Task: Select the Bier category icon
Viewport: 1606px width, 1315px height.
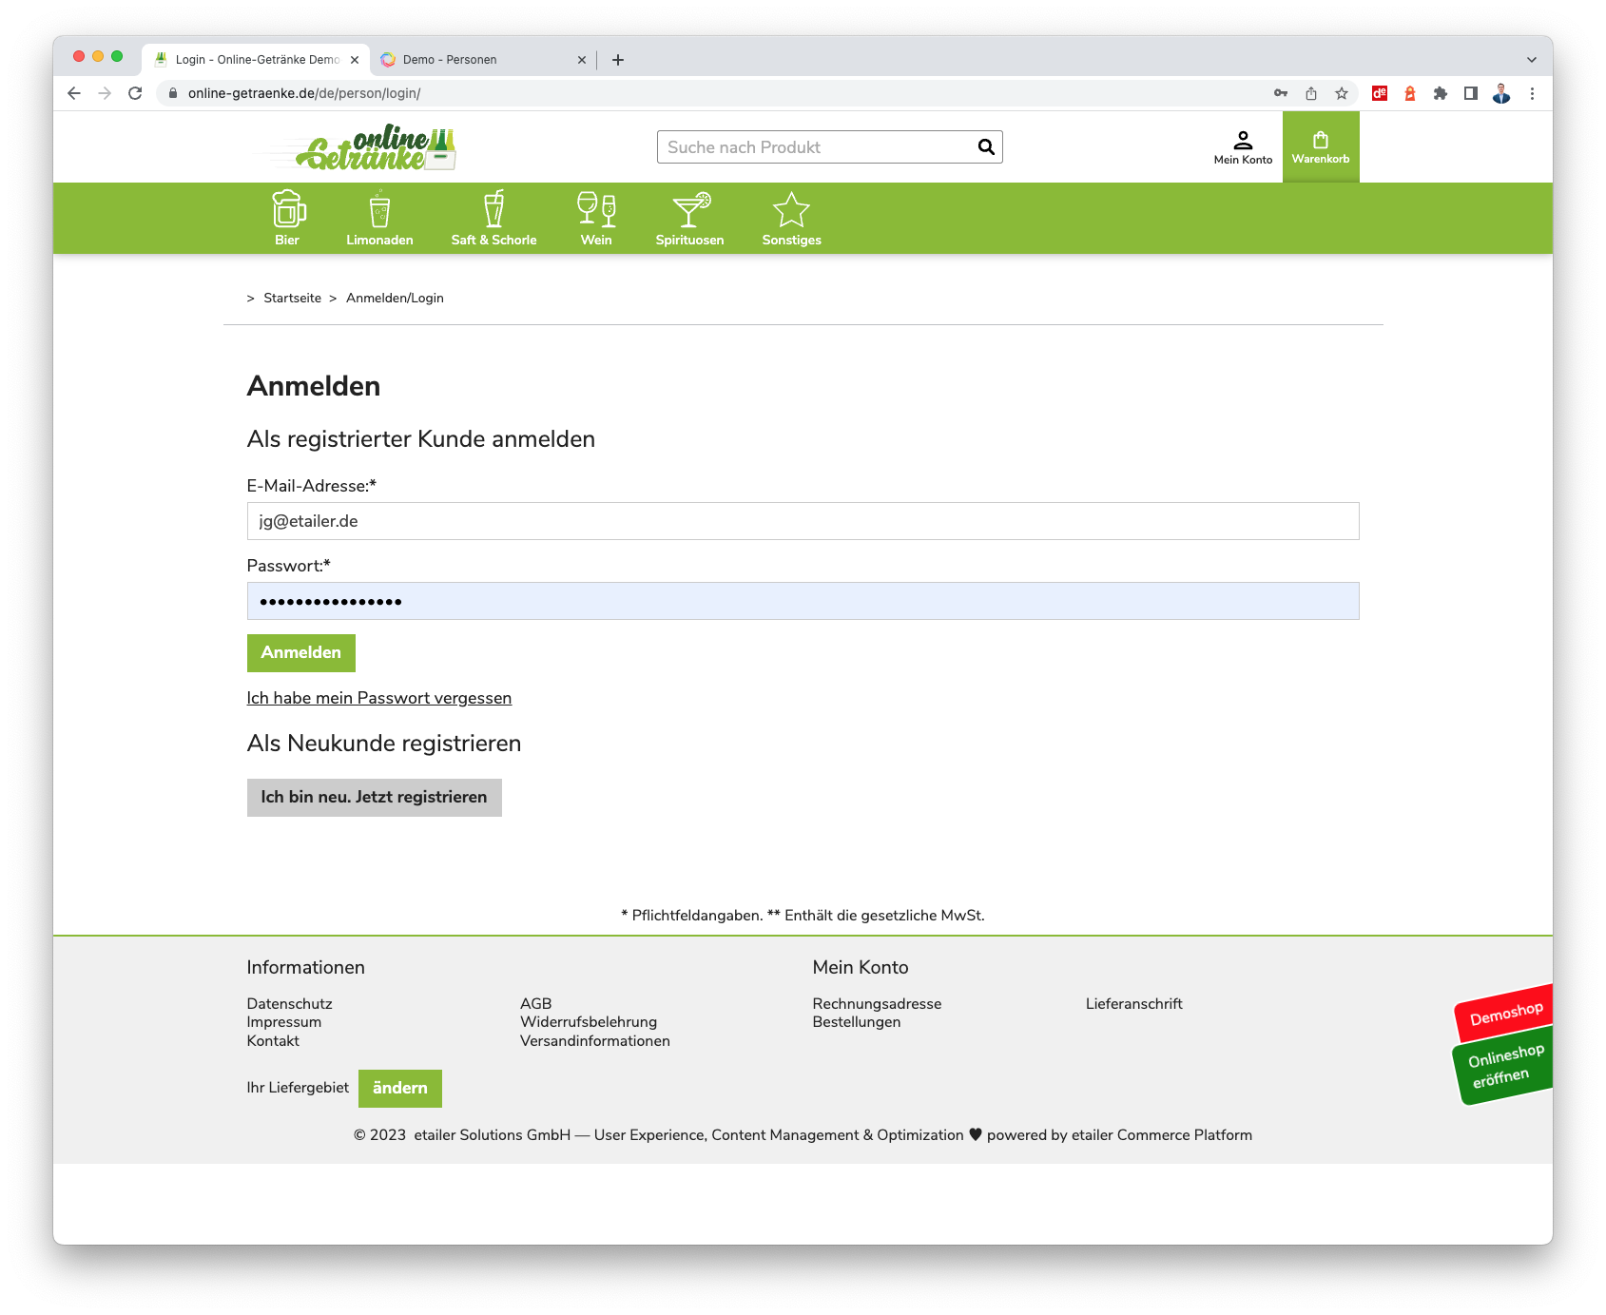Action: tap(287, 208)
